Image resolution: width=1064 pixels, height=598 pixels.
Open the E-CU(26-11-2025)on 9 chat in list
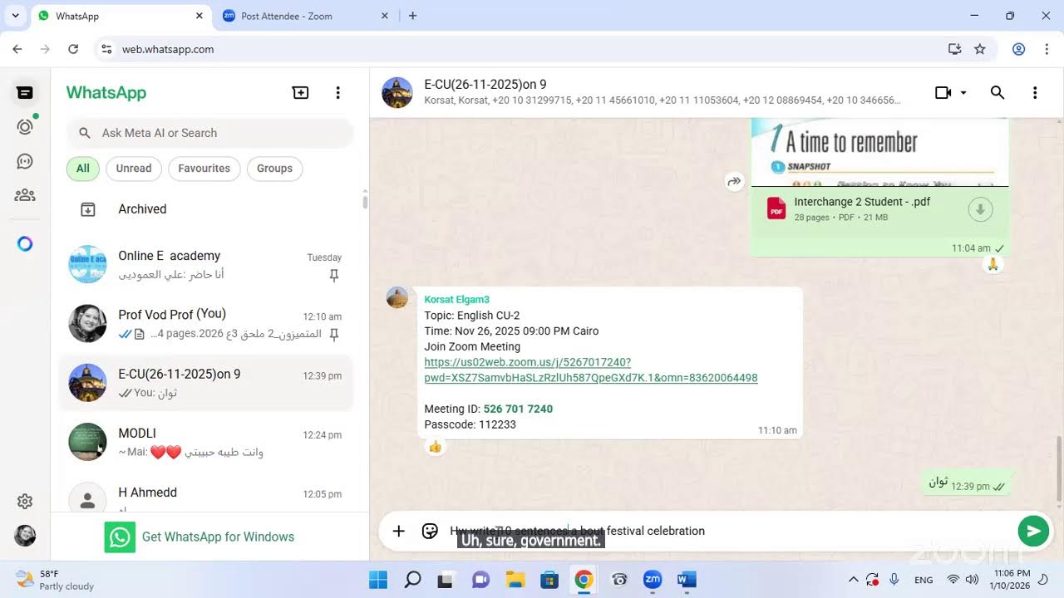[206, 383]
